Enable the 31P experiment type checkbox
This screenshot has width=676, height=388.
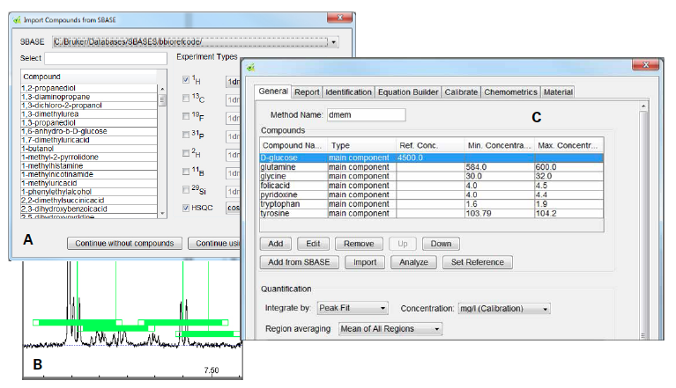(186, 135)
